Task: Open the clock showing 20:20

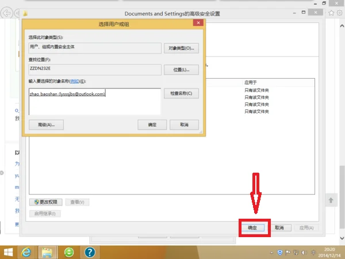Action: (329, 253)
